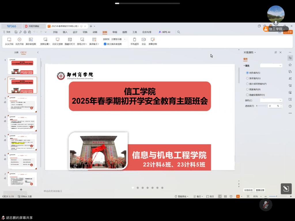This screenshot has height=221, width=295.
Task: Collapse the 填充 section triangle
Action: 244,66
